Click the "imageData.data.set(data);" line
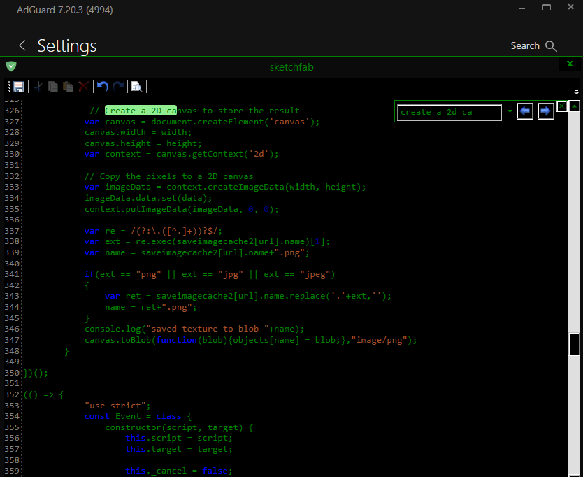This screenshot has height=477, width=583. [148, 198]
